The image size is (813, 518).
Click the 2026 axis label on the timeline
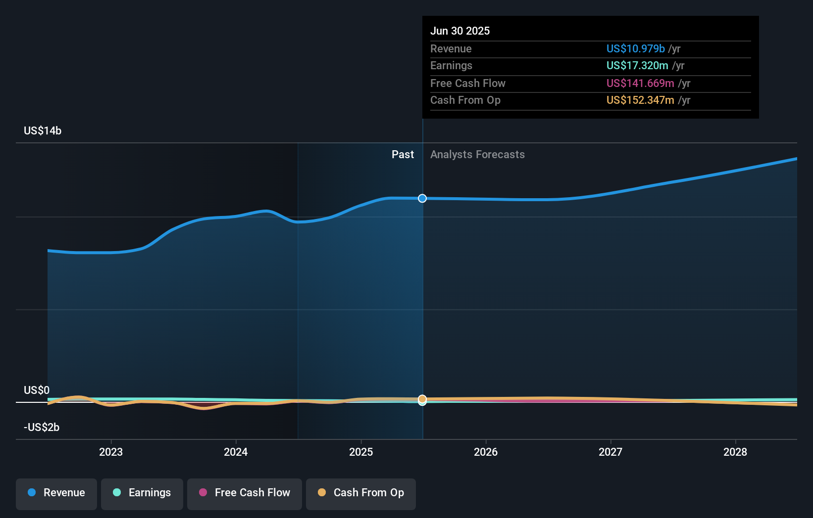486,451
